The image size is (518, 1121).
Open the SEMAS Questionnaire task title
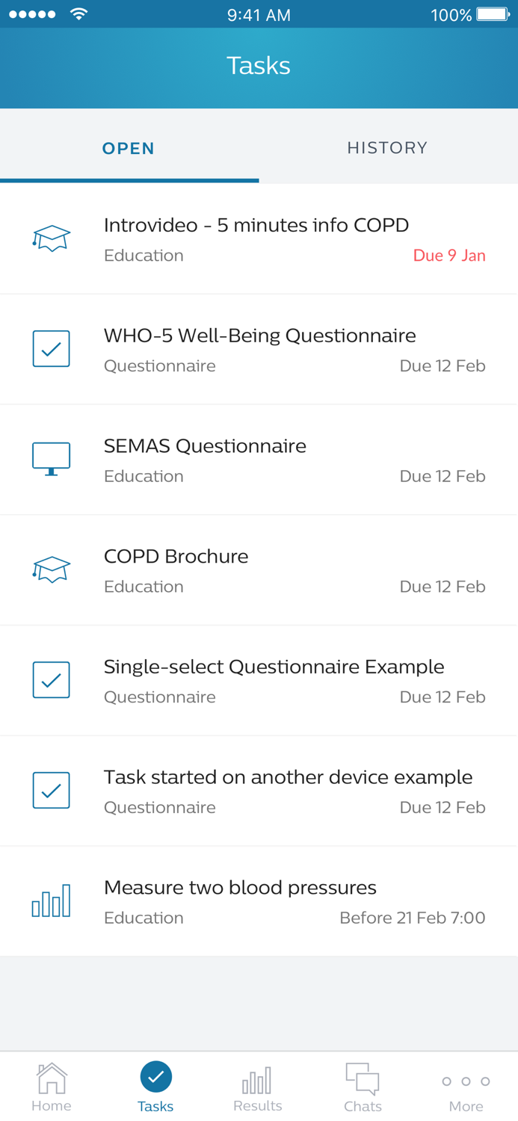[205, 446]
